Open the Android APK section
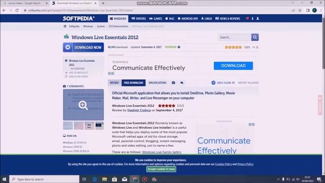The image size is (325, 183). click(188, 19)
